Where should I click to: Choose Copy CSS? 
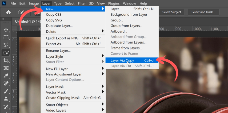point(73,15)
